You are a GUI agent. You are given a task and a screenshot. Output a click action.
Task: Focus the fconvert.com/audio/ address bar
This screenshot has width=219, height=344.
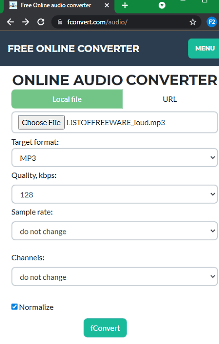(126, 22)
